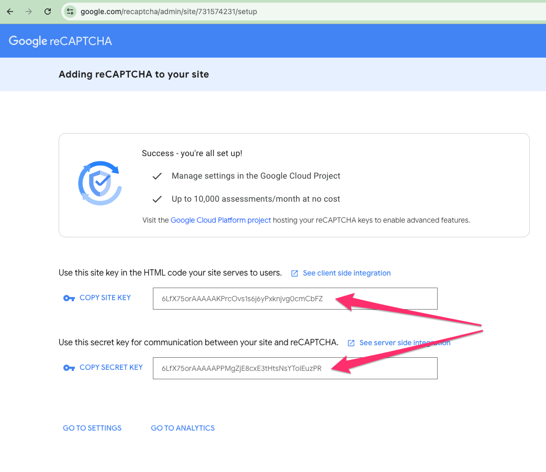Open See client side integration link
The image size is (546, 472).
click(347, 273)
